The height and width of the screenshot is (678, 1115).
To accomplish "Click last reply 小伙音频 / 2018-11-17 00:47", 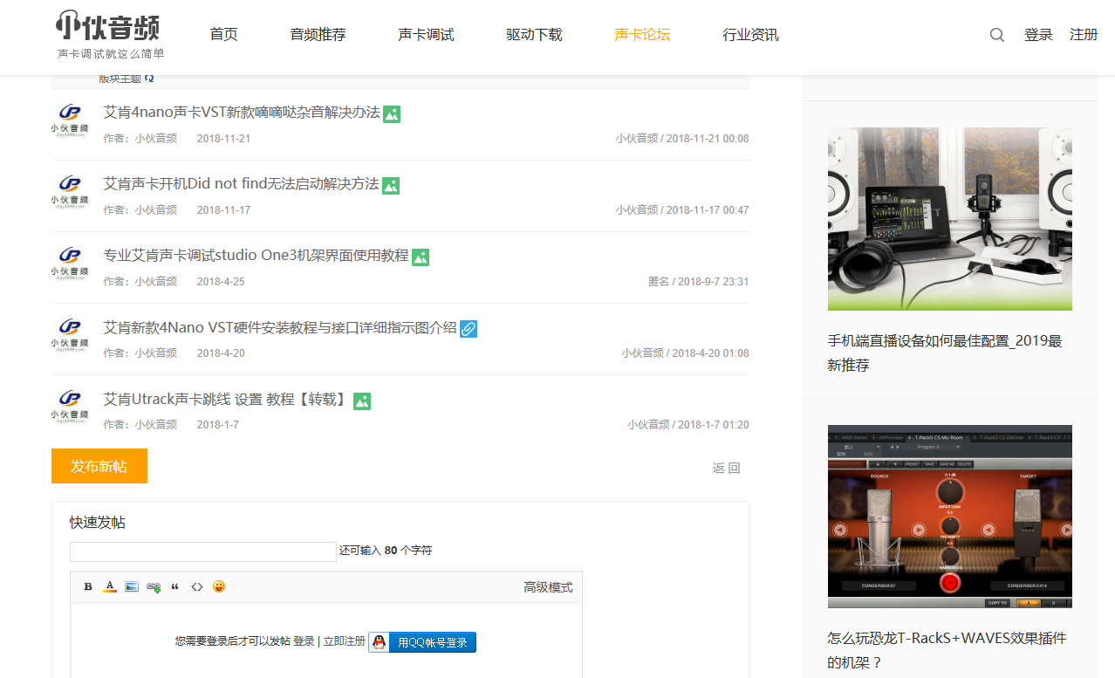I will (682, 210).
